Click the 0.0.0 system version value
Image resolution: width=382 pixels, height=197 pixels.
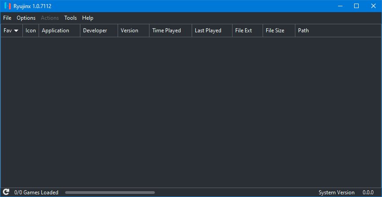[368, 193]
